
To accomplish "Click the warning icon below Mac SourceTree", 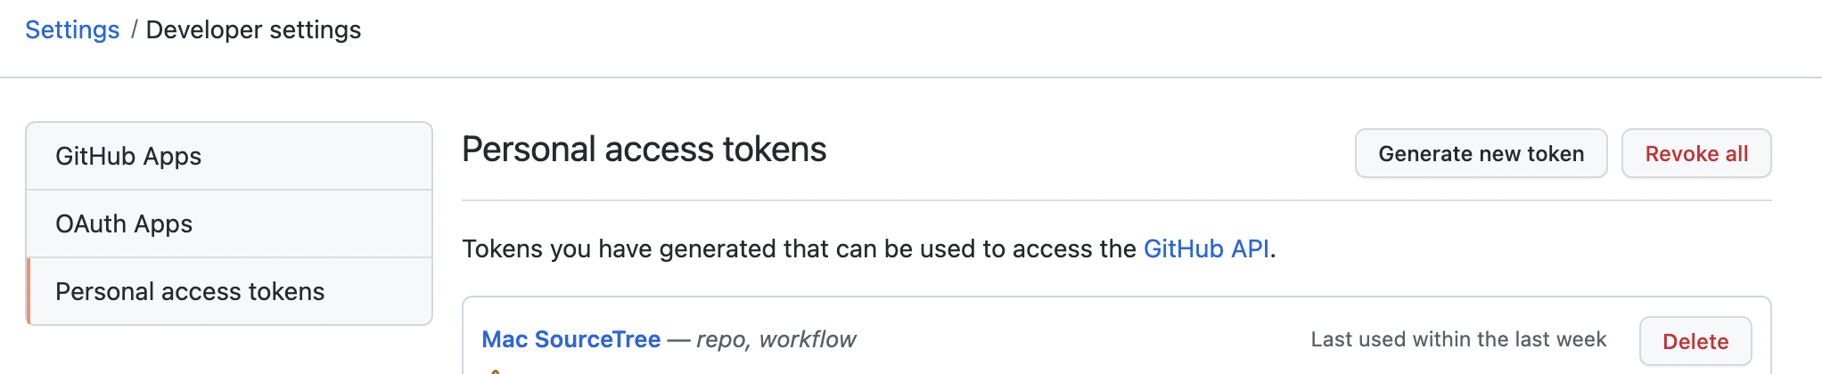I will coord(495,370).
